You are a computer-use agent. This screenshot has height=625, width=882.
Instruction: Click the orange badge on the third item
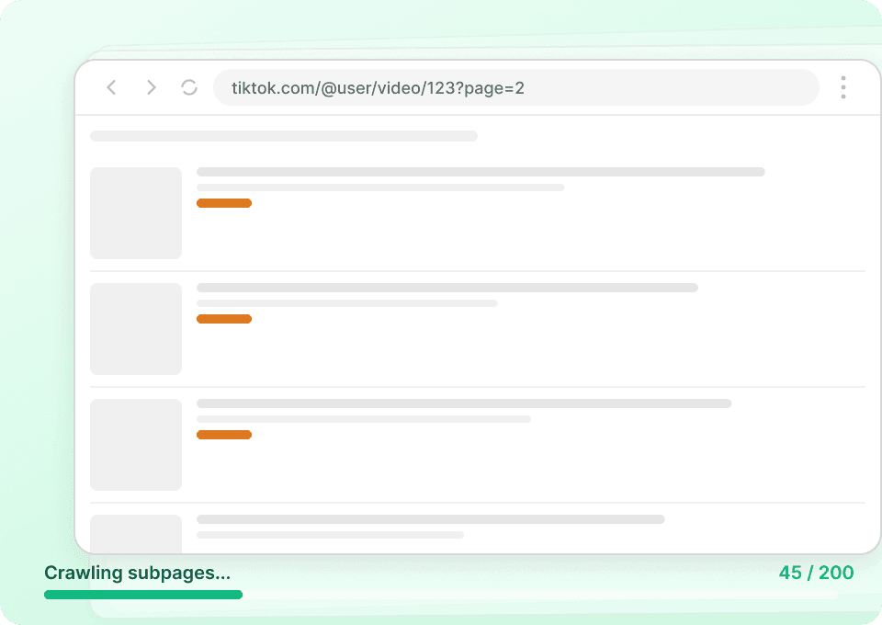coord(224,434)
